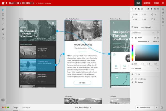The image size is (166, 111).
Task: Click the distribute vertically icon
Action: 142,9
